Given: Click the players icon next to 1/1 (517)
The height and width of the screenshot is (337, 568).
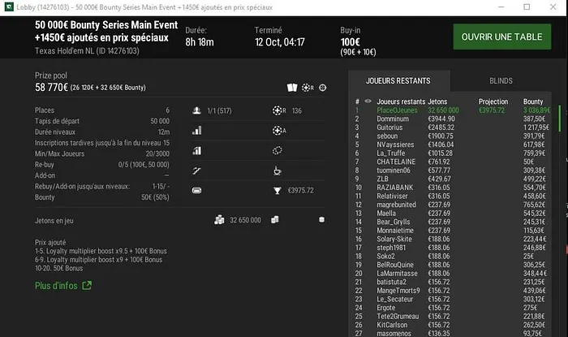Looking at the screenshot, I should coord(196,110).
